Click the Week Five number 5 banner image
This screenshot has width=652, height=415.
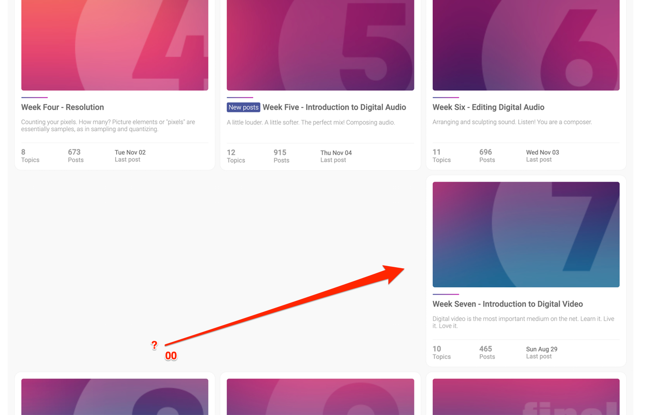coord(321,45)
